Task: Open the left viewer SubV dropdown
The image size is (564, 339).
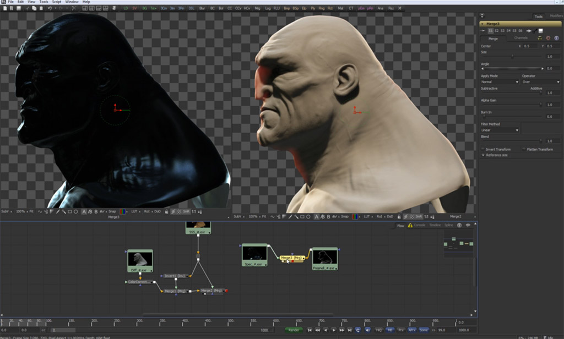Action: 7,212
